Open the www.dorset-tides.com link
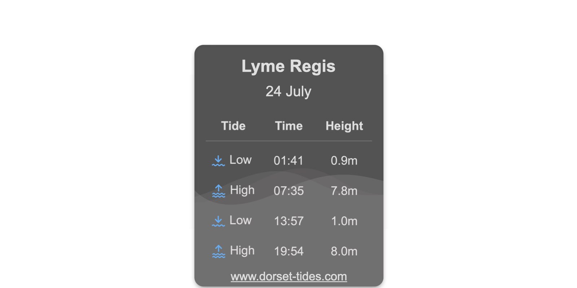The width and height of the screenshot is (577, 288). click(x=289, y=276)
